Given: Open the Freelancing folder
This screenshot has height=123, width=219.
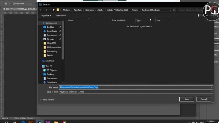Looking at the screenshot, I should point(52,51).
